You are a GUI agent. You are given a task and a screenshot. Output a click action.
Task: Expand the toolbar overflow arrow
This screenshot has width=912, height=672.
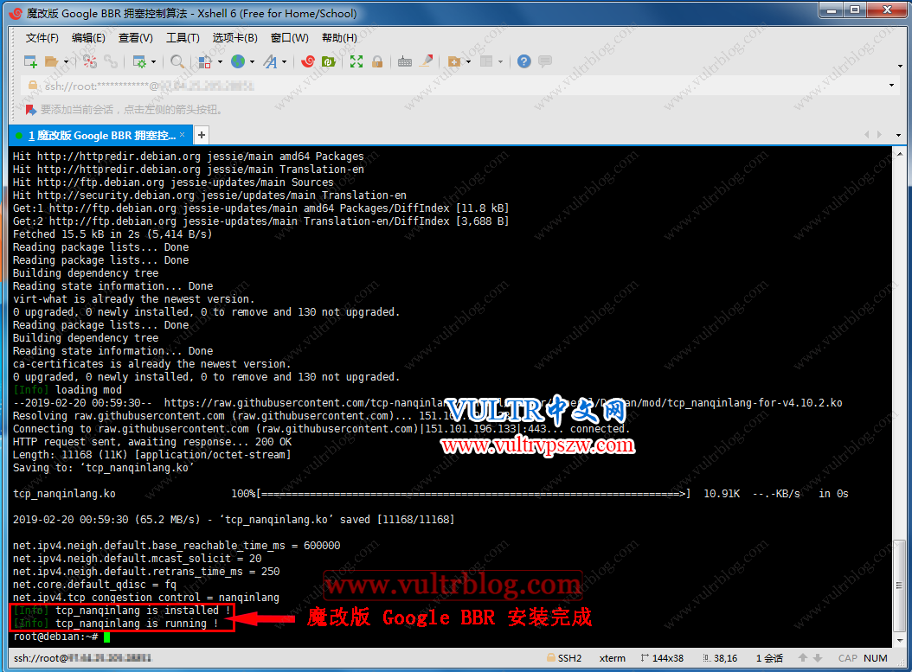click(900, 66)
